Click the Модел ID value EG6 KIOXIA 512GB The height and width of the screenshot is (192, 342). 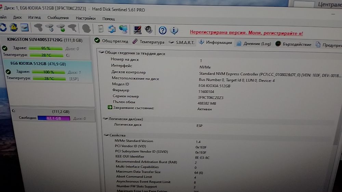214,86
